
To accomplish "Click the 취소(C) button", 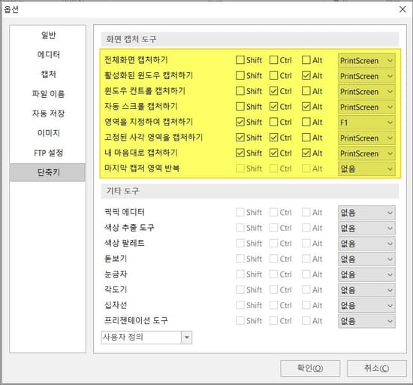I will [377, 368].
